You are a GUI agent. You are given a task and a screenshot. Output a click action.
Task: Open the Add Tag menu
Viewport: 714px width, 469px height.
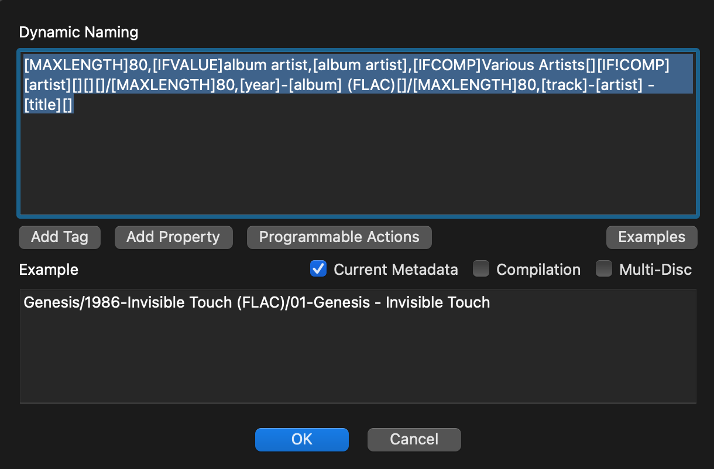[60, 237]
